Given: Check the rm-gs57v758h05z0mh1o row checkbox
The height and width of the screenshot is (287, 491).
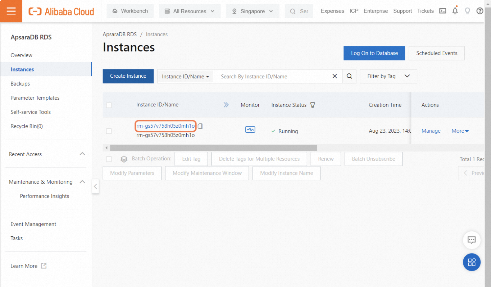Looking at the screenshot, I should point(109,131).
